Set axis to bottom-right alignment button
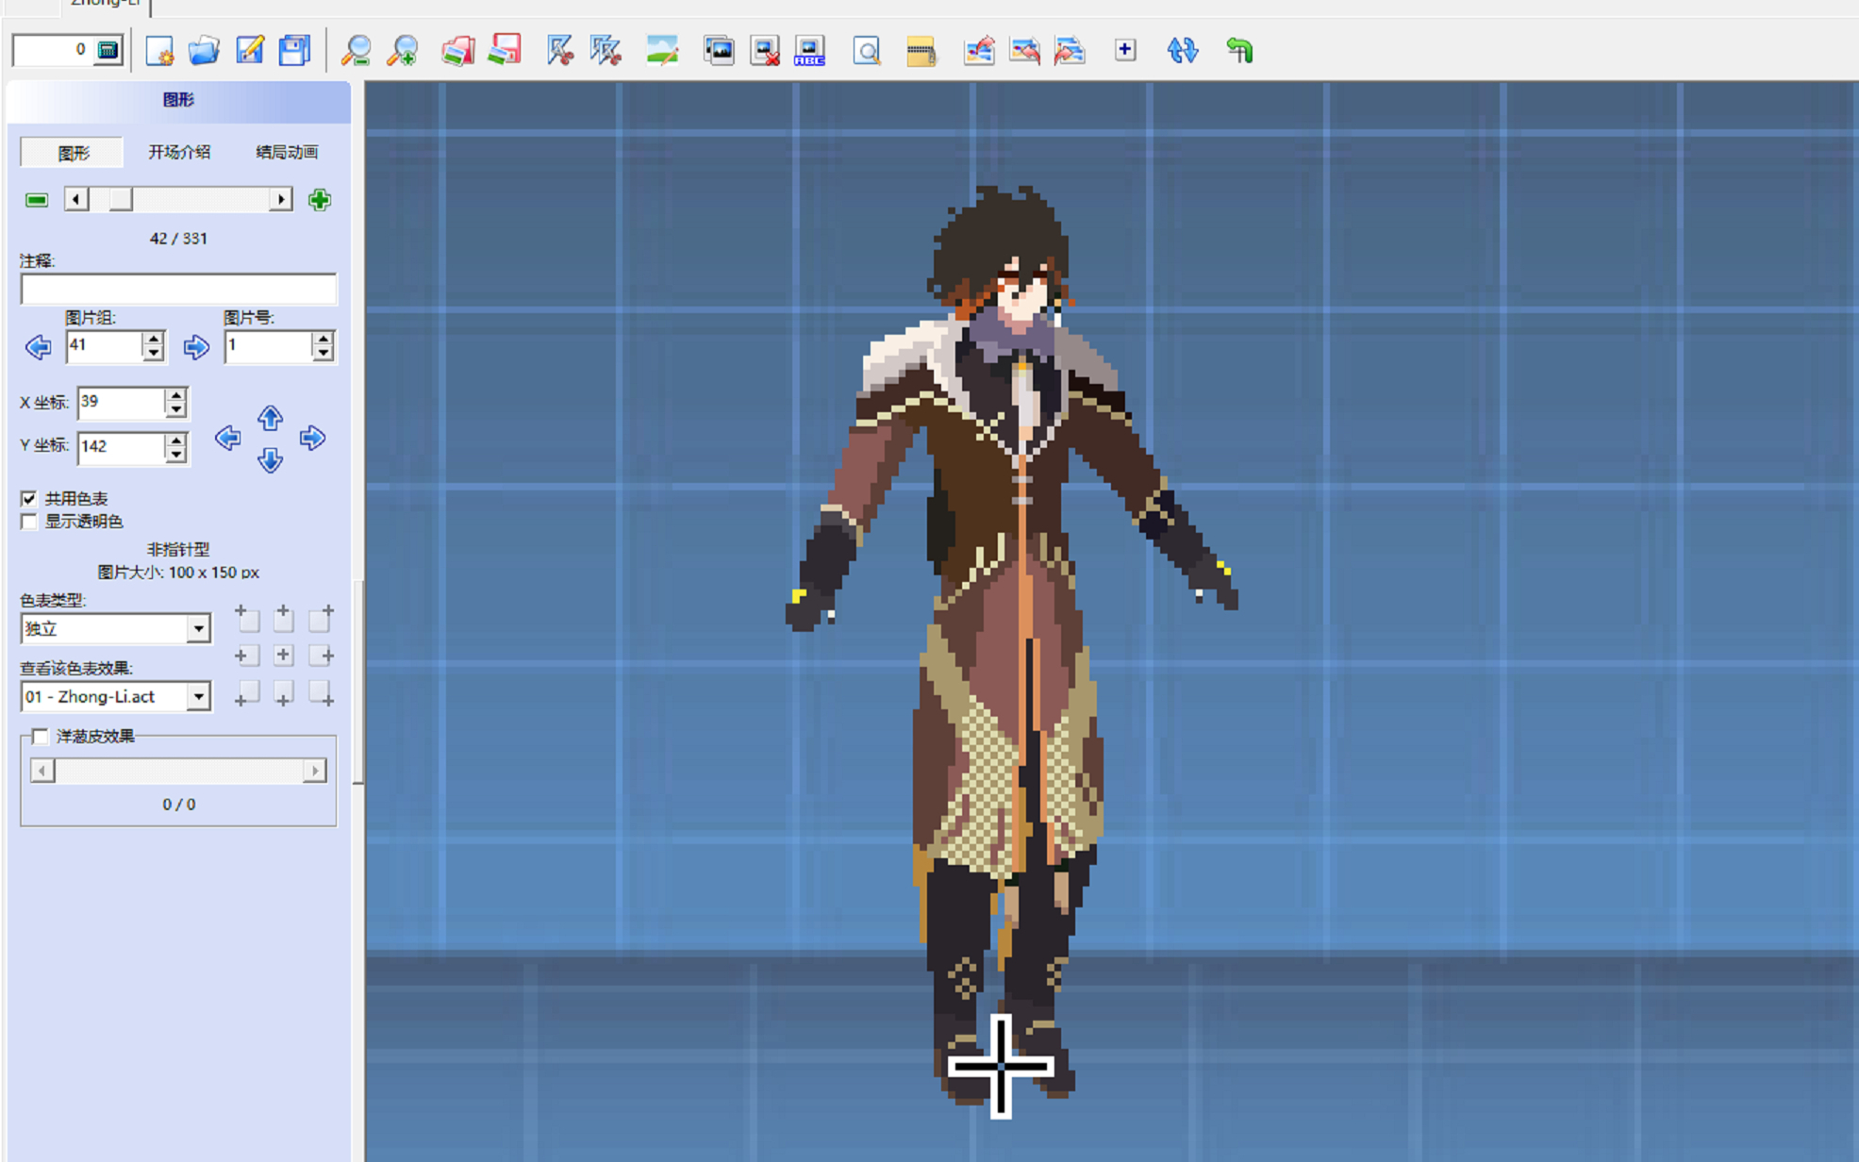 coord(321,693)
